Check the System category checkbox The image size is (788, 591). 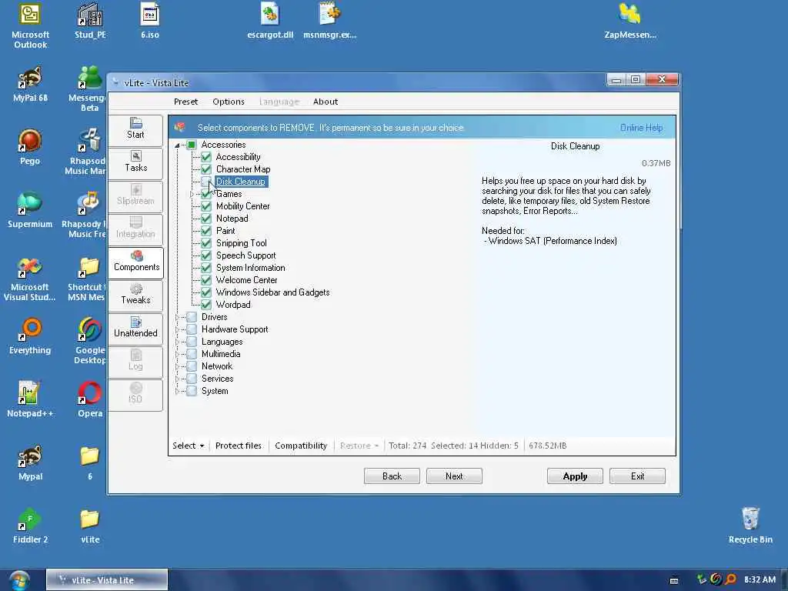click(192, 391)
